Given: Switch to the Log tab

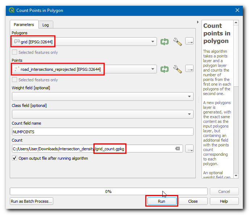Looking at the screenshot, I should [x=46, y=25].
